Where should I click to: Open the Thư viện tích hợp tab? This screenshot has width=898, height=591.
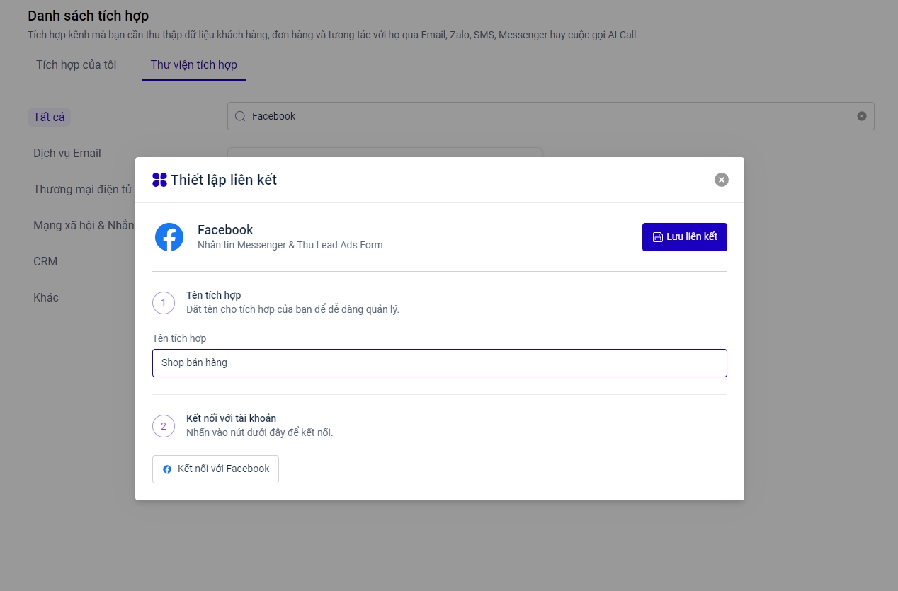[x=193, y=65]
